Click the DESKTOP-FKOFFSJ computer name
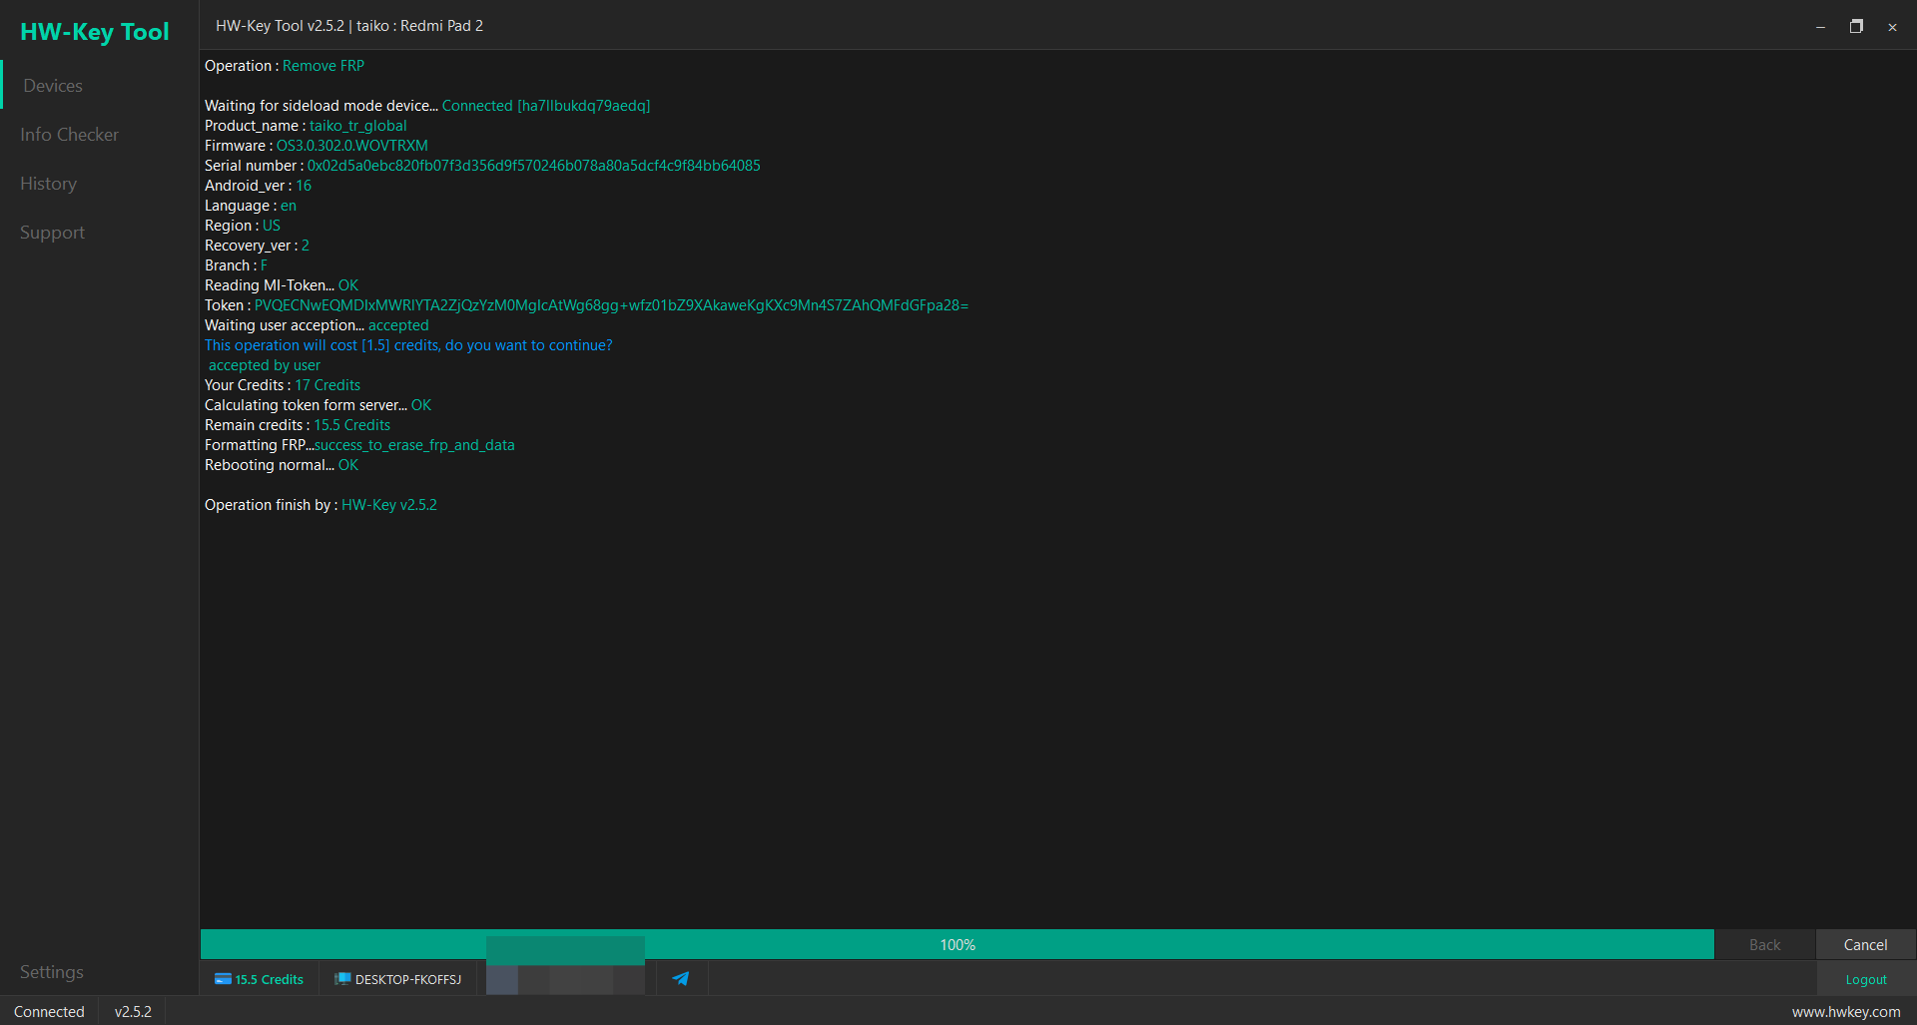Screen dimensions: 1917x1025 pos(408,980)
